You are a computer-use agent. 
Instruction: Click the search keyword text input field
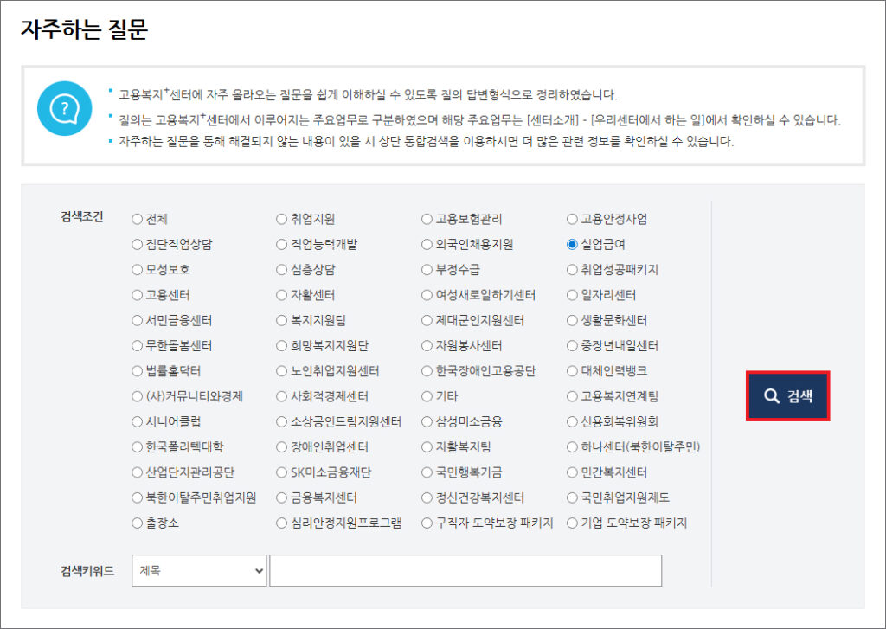coord(465,571)
